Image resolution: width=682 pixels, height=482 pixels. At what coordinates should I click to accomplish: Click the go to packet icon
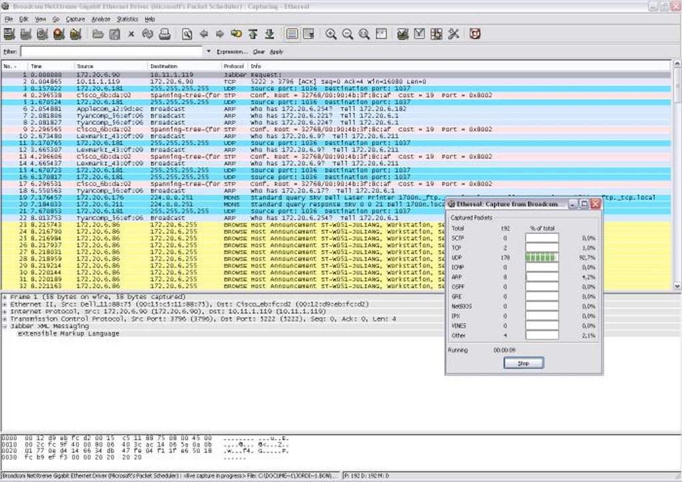pyautogui.click(x=236, y=34)
